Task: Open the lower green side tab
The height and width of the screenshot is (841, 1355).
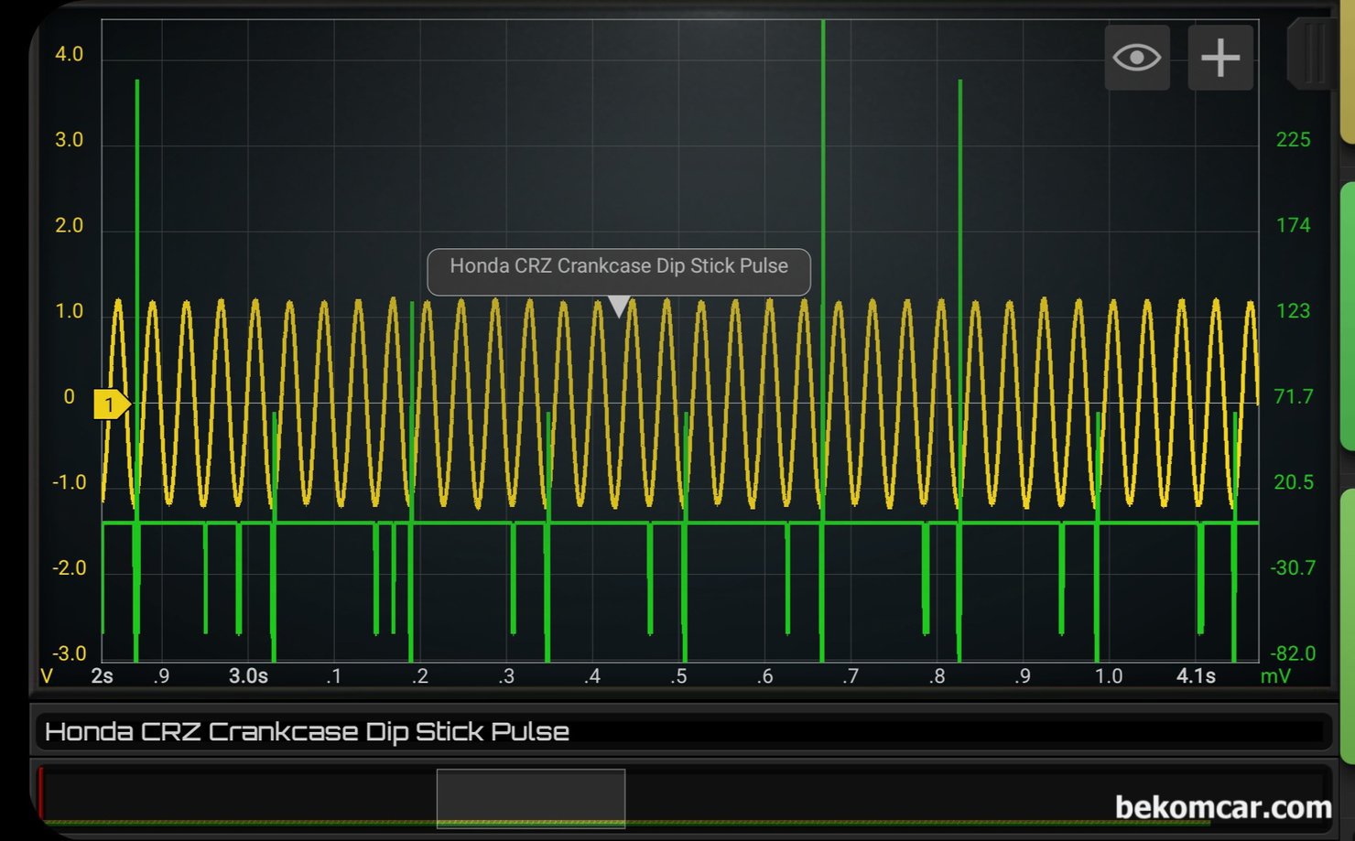Action: [1347, 627]
